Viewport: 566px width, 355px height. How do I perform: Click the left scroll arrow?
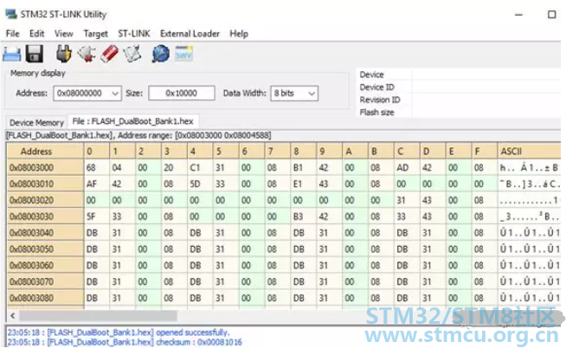(13, 316)
